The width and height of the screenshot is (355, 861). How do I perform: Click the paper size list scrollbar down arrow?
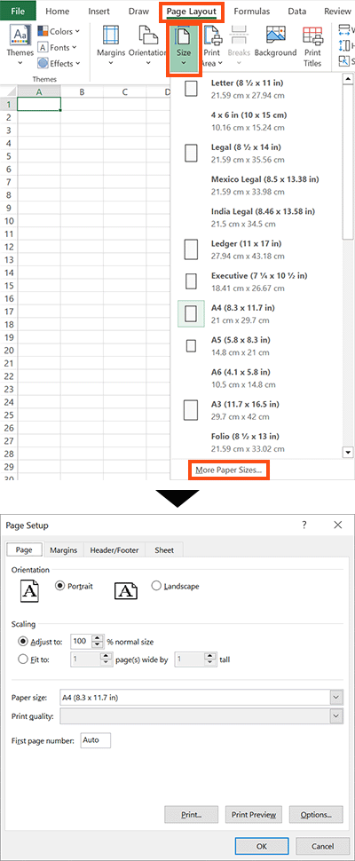pyautogui.click(x=347, y=453)
